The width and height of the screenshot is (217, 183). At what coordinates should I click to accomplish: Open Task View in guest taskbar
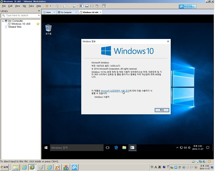[108, 148]
